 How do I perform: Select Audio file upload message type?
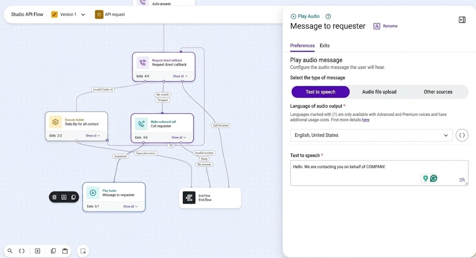[x=379, y=92]
